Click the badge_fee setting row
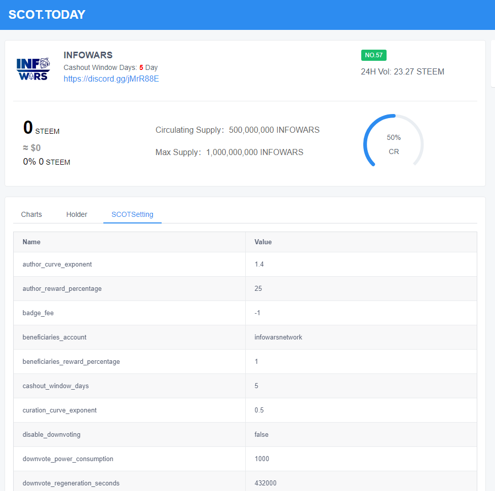This screenshot has height=491, width=495. [245, 313]
